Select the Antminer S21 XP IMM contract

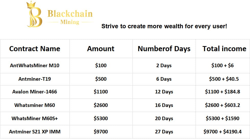tap(35, 132)
